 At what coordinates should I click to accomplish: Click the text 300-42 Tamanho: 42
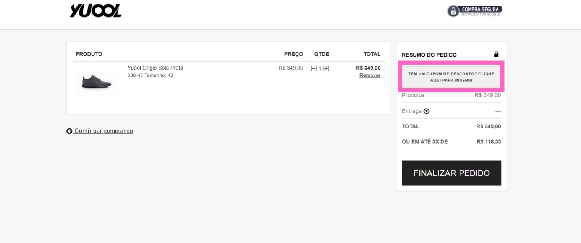[151, 76]
